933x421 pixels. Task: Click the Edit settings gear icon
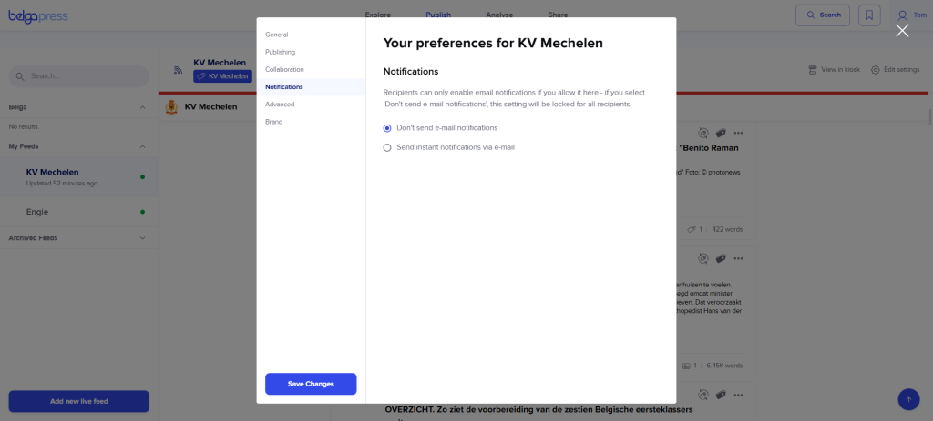(876, 70)
